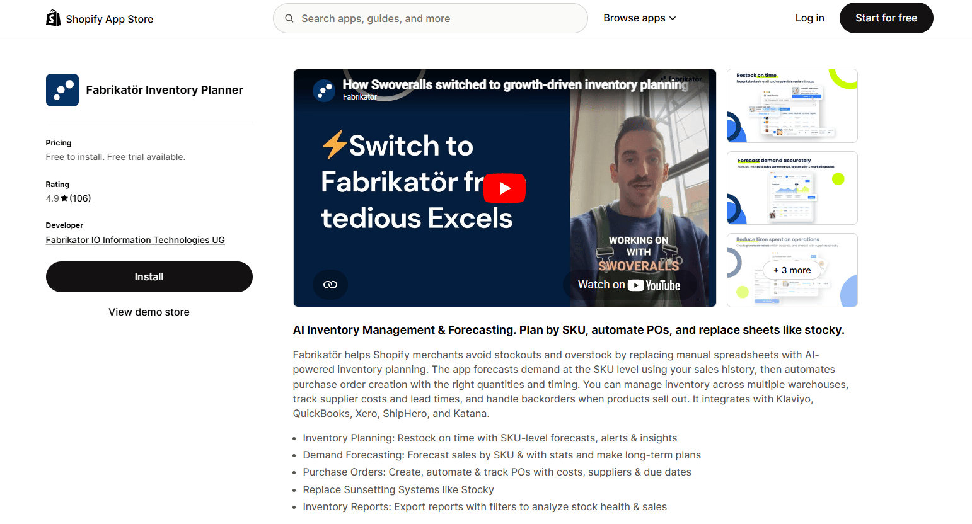Click the search magnifier icon
This screenshot has width=972, height=524.
289,18
